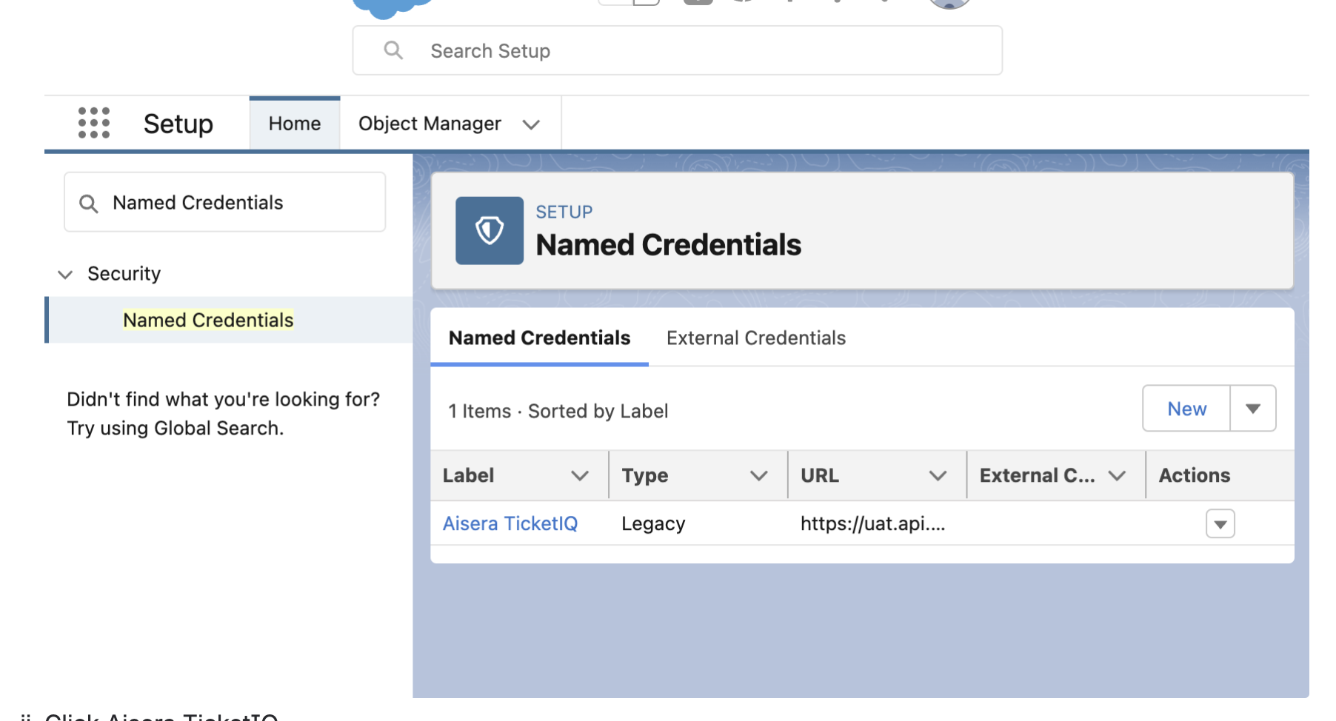Open the Label column sort dropdown

tap(581, 475)
